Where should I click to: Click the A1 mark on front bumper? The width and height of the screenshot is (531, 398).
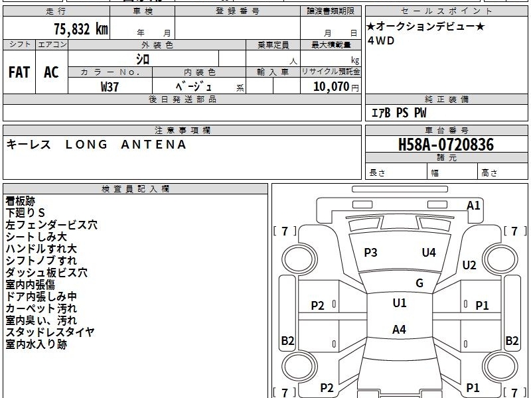coord(473,206)
